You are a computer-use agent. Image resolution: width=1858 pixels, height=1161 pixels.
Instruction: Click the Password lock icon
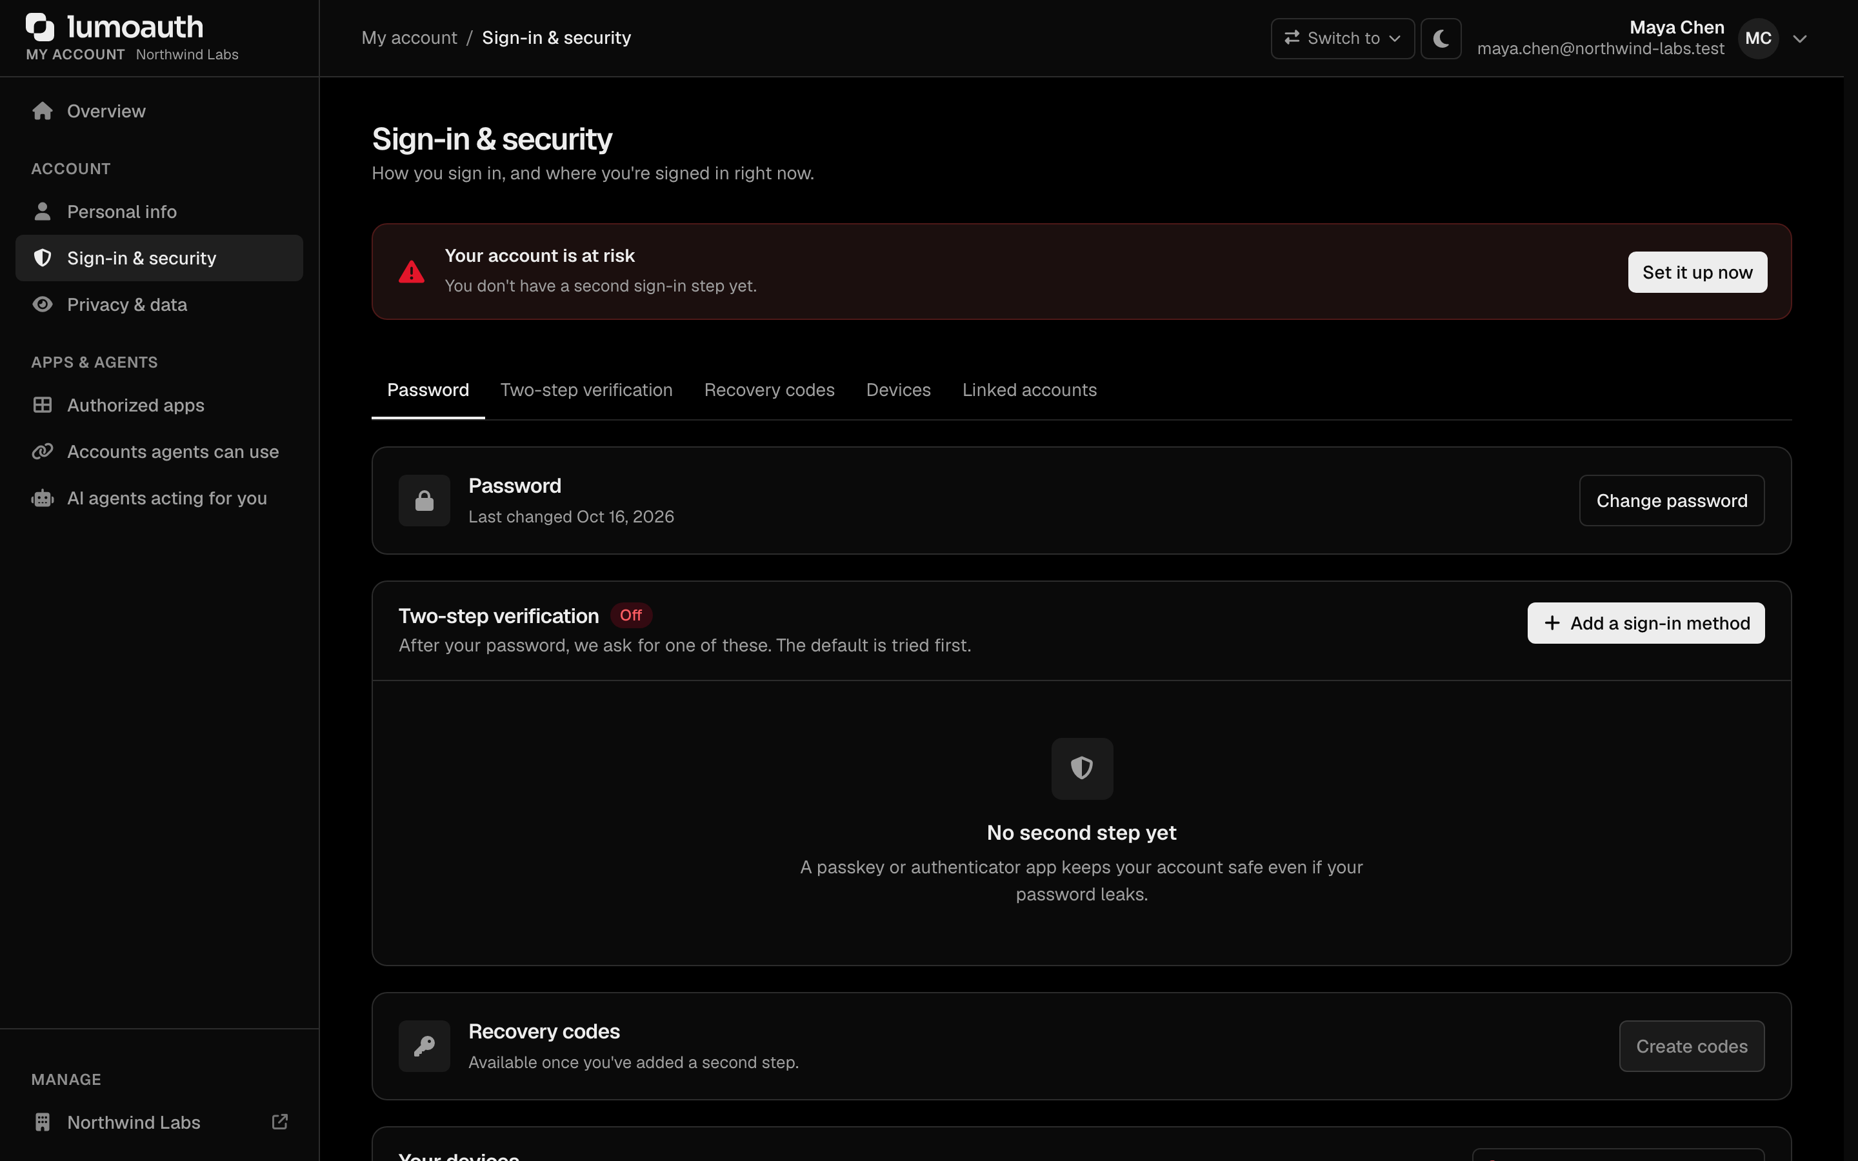424,501
